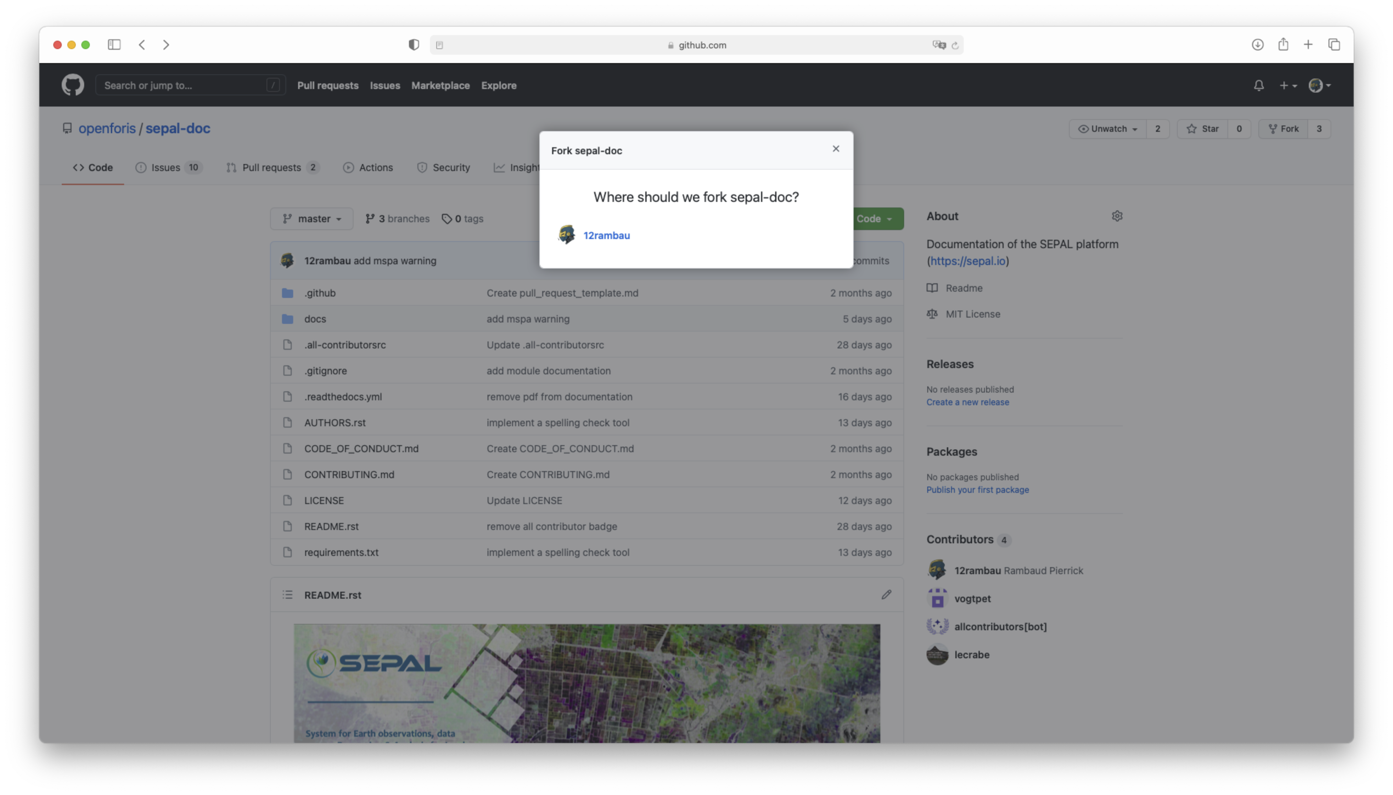The image size is (1393, 795).
Task: Click the Safari share icon
Action: point(1283,45)
